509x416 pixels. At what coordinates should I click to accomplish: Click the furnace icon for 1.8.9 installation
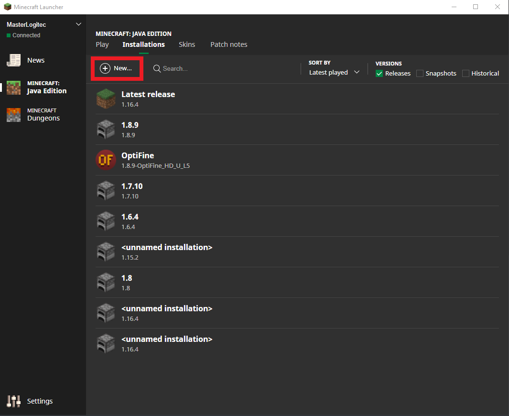[x=106, y=129]
